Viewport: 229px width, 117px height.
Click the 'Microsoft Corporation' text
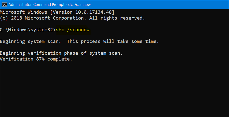click(54, 18)
